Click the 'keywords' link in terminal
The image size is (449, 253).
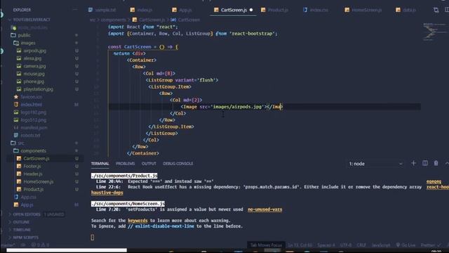pos(138,221)
